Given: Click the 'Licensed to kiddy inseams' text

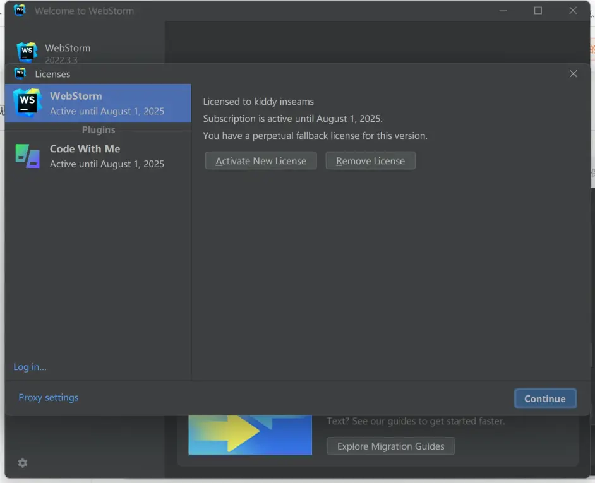Looking at the screenshot, I should pos(258,102).
